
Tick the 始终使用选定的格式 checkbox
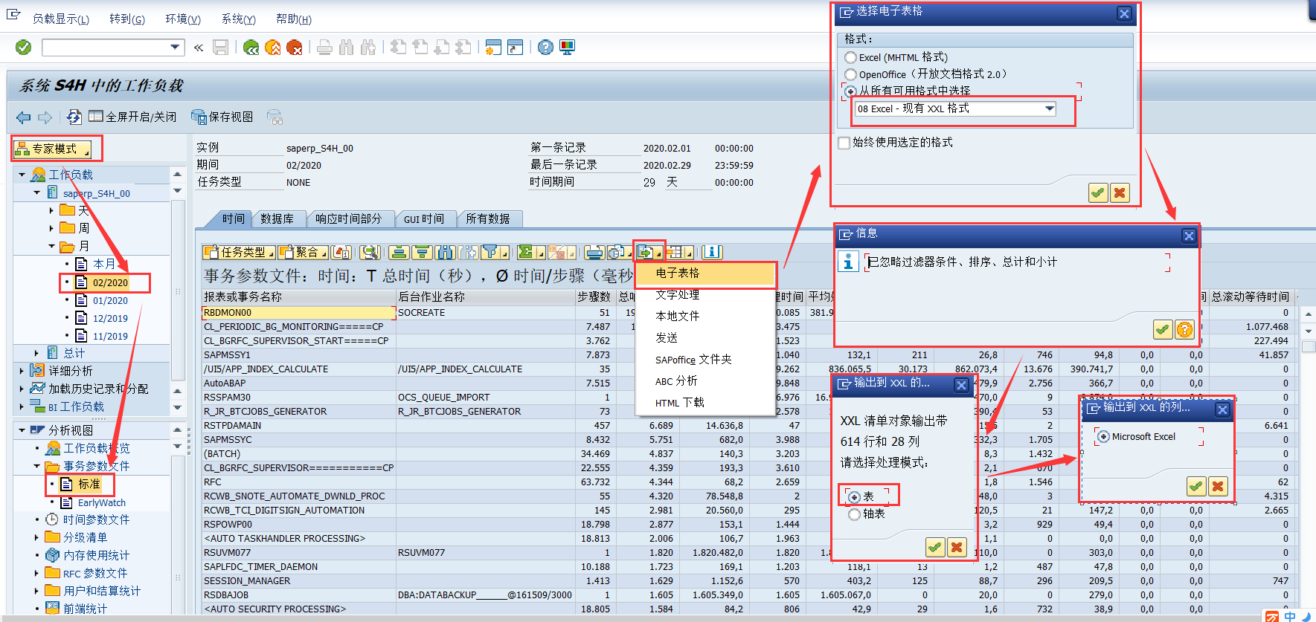(844, 143)
